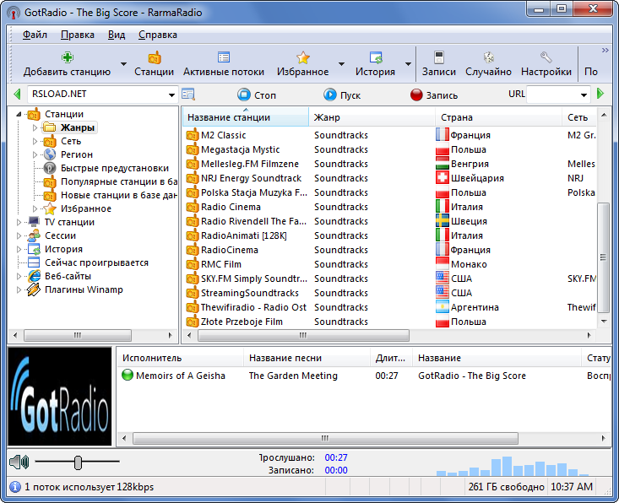Click the Stop playback button

257,95
